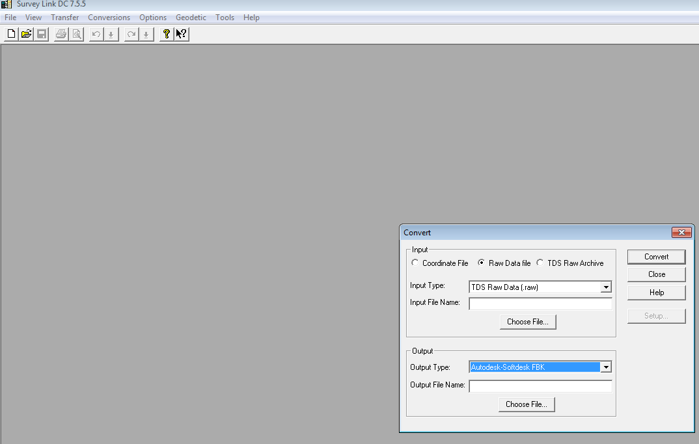The height and width of the screenshot is (444, 699).
Task: Open Print Preview from the toolbar
Action: pyautogui.click(x=76, y=34)
